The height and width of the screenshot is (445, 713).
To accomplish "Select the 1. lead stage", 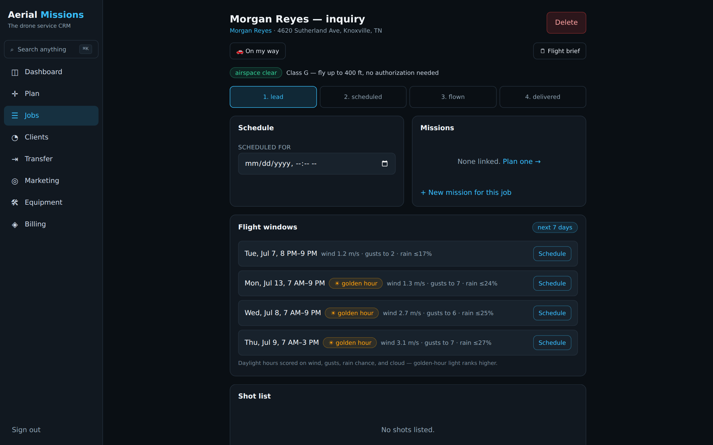I will tap(273, 97).
